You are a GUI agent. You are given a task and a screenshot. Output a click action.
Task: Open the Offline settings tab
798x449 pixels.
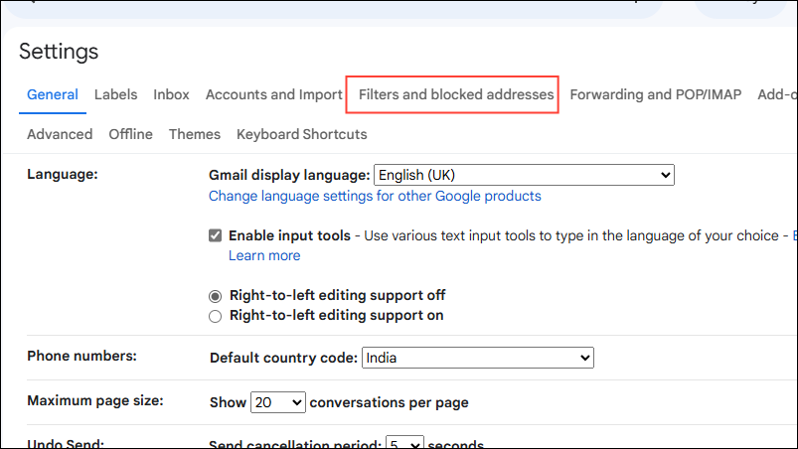point(130,134)
